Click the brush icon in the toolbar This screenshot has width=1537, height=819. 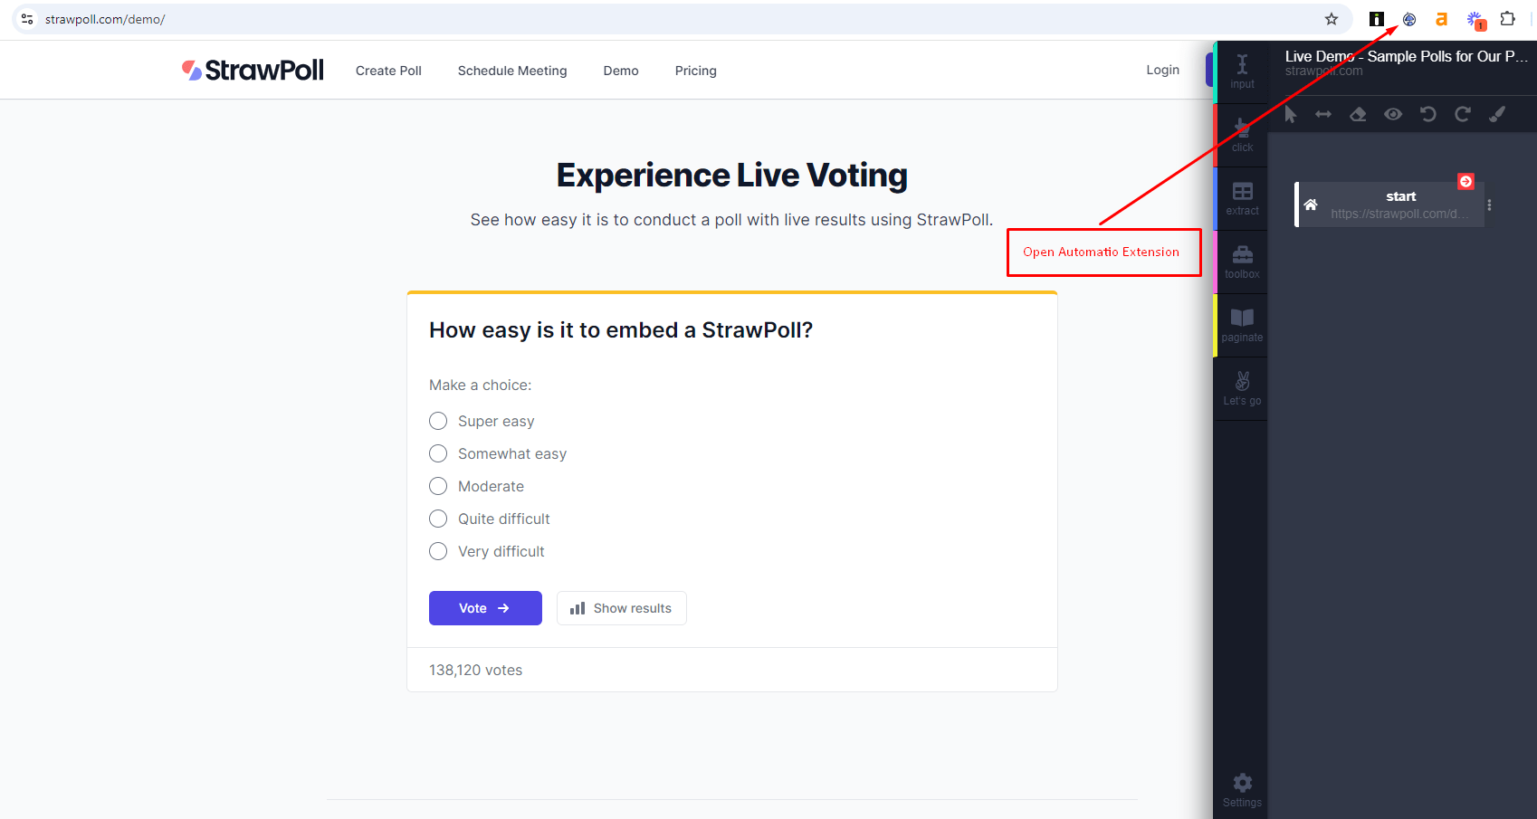click(x=1497, y=114)
